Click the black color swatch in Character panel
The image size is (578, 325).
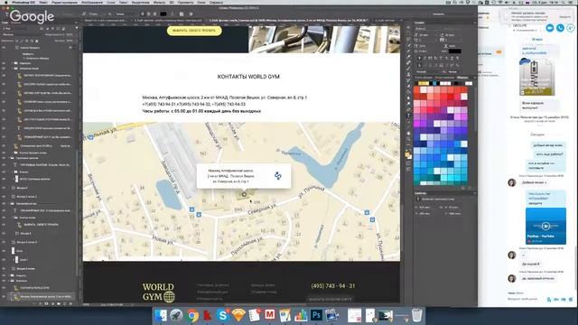[455, 51]
